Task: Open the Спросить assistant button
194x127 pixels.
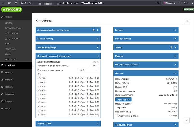Action: coord(169,3)
